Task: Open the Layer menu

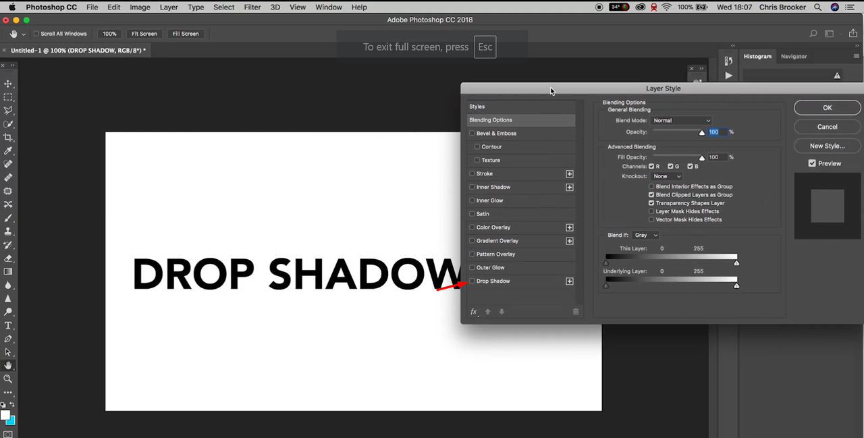Action: point(169,7)
